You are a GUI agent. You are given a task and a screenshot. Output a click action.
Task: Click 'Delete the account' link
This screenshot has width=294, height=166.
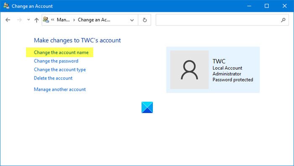click(x=53, y=78)
